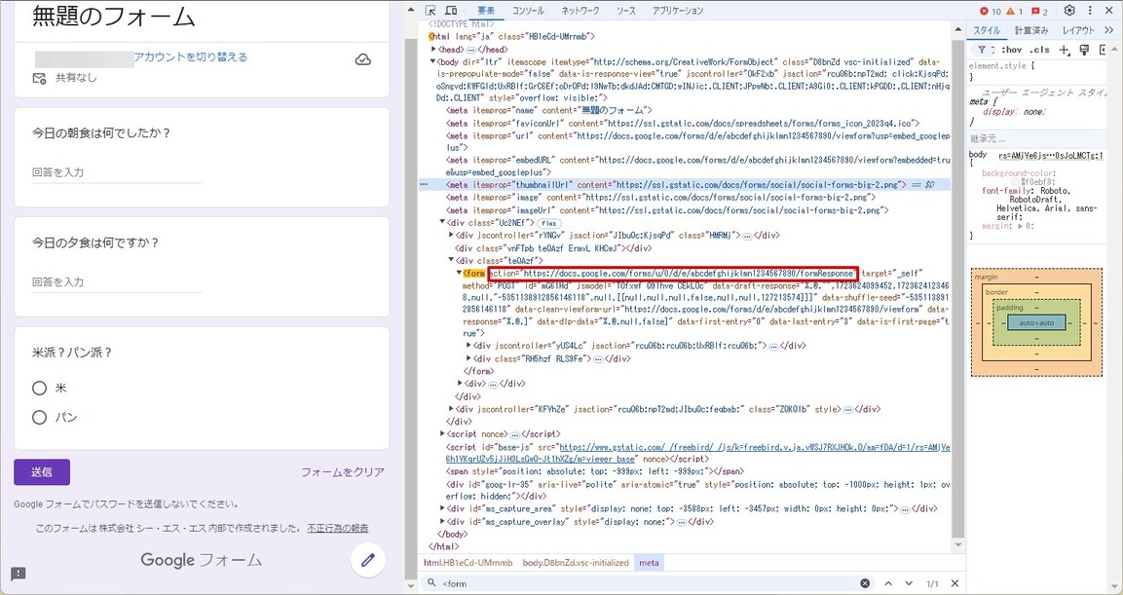Click the cloud save status icon in form header

tap(363, 59)
